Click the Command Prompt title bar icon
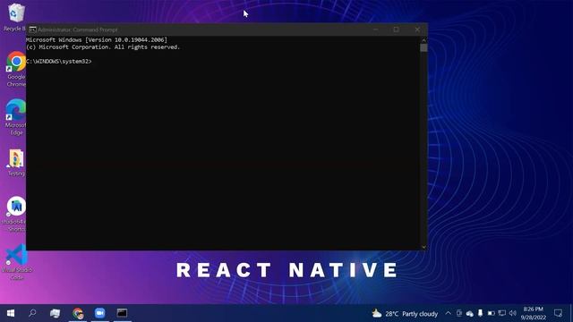 tap(32, 30)
